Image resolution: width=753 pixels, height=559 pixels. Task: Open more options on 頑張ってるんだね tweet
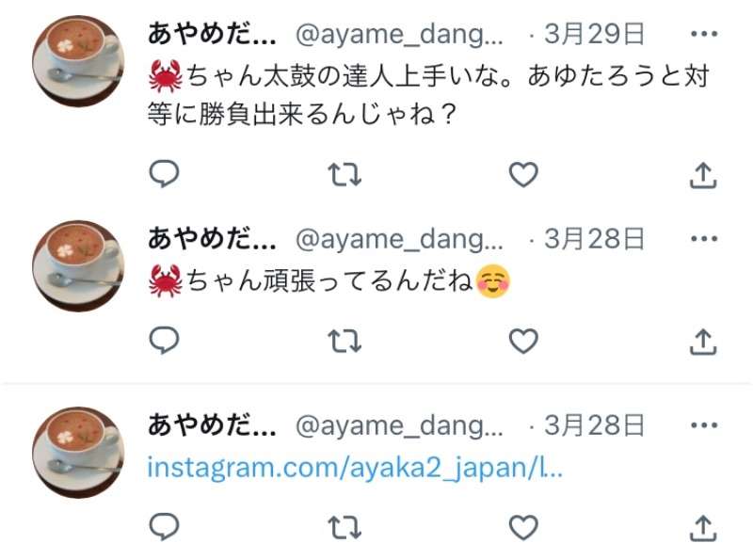tap(704, 239)
